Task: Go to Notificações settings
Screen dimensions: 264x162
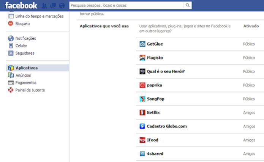Action: pos(26,38)
